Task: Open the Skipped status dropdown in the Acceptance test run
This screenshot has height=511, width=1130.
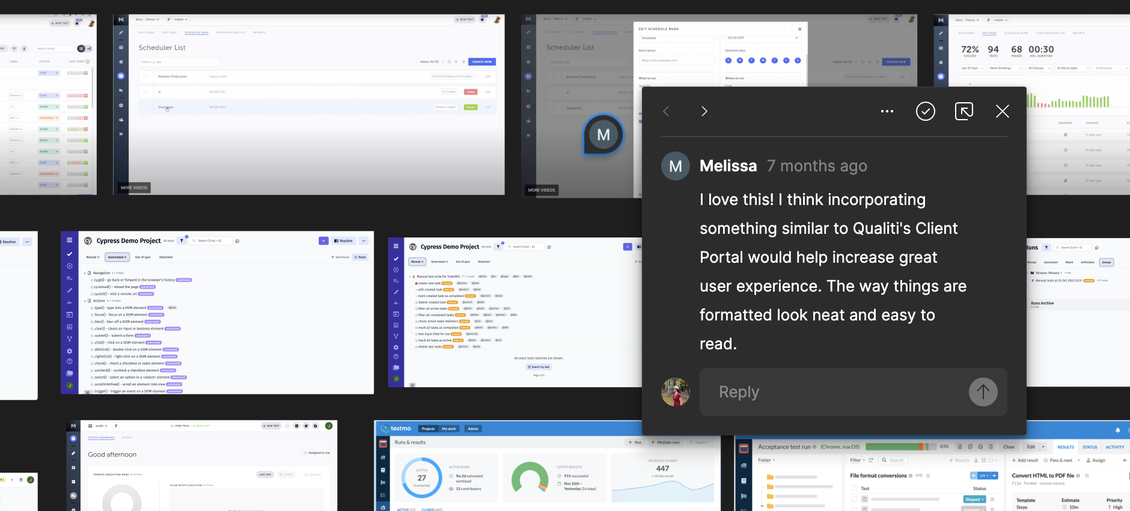Action: [974, 500]
